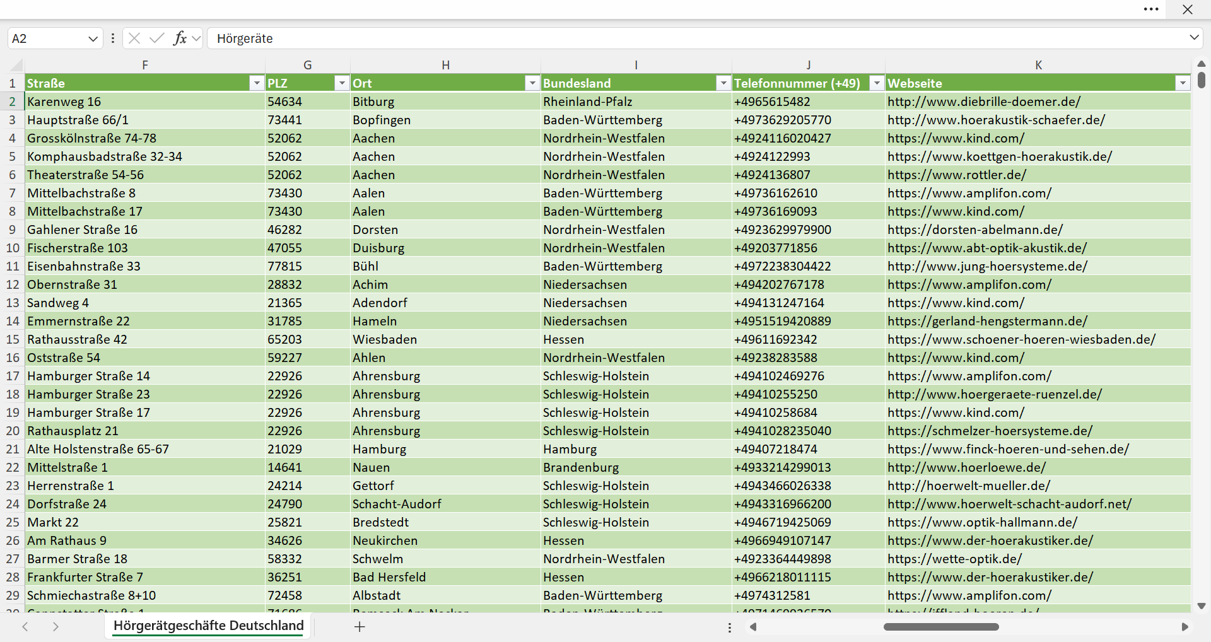Screen dimensions: 1211x642
Task: Select Webseite cell https://wette-optik.de/
Action: pyautogui.click(x=1038, y=559)
